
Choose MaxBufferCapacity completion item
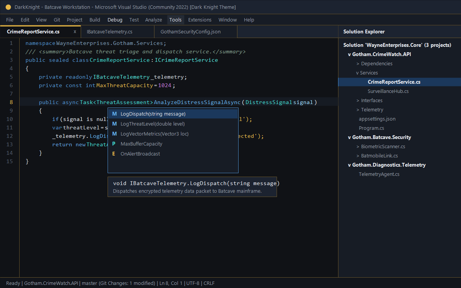173,144
